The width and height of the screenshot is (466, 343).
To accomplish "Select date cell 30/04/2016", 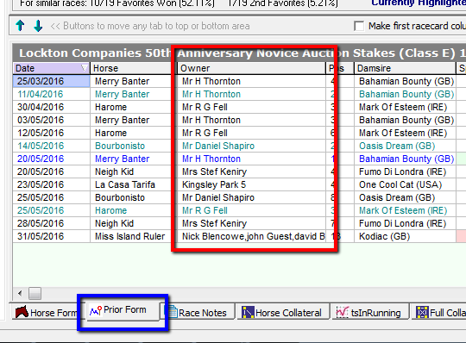I will point(51,107).
